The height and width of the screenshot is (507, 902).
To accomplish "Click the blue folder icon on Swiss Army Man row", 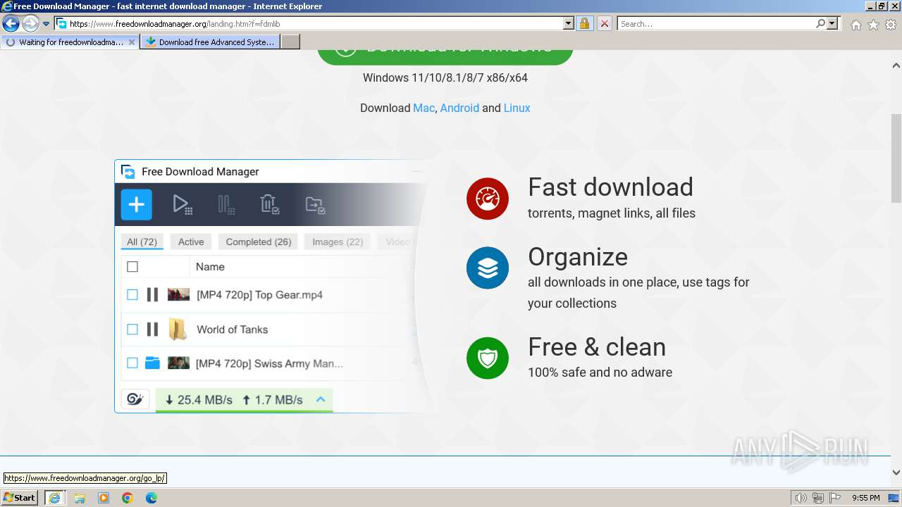I will (152, 363).
